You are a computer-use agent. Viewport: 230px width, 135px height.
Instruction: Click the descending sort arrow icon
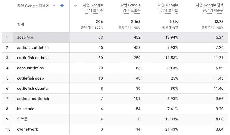click(76, 5)
